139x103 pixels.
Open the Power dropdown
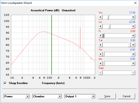tap(28, 96)
